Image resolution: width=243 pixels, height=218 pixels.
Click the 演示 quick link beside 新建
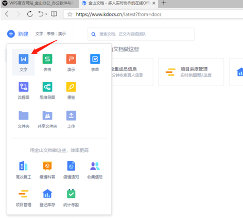point(62,33)
